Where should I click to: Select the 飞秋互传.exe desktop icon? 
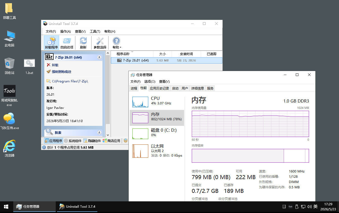[9, 121]
